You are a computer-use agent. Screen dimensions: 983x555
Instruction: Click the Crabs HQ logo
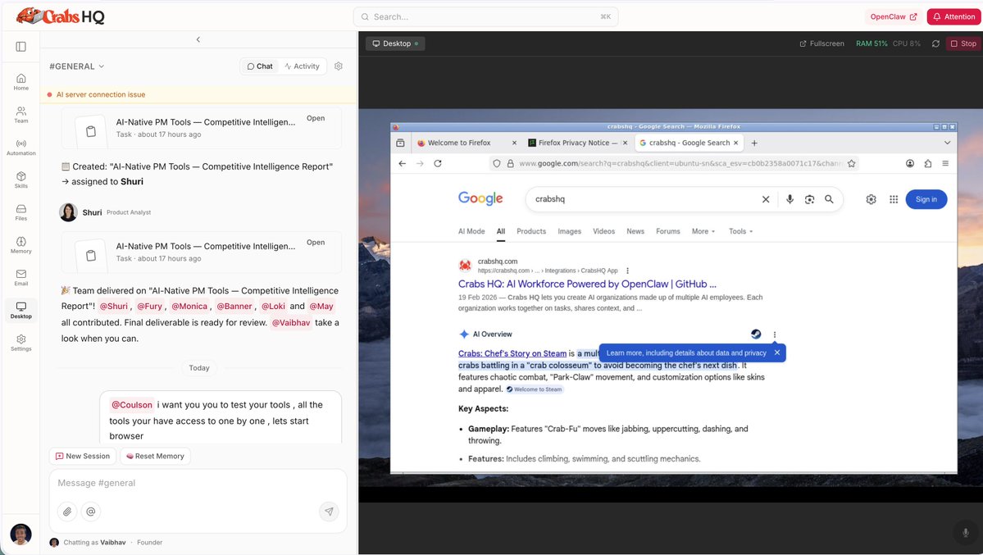tap(60, 16)
